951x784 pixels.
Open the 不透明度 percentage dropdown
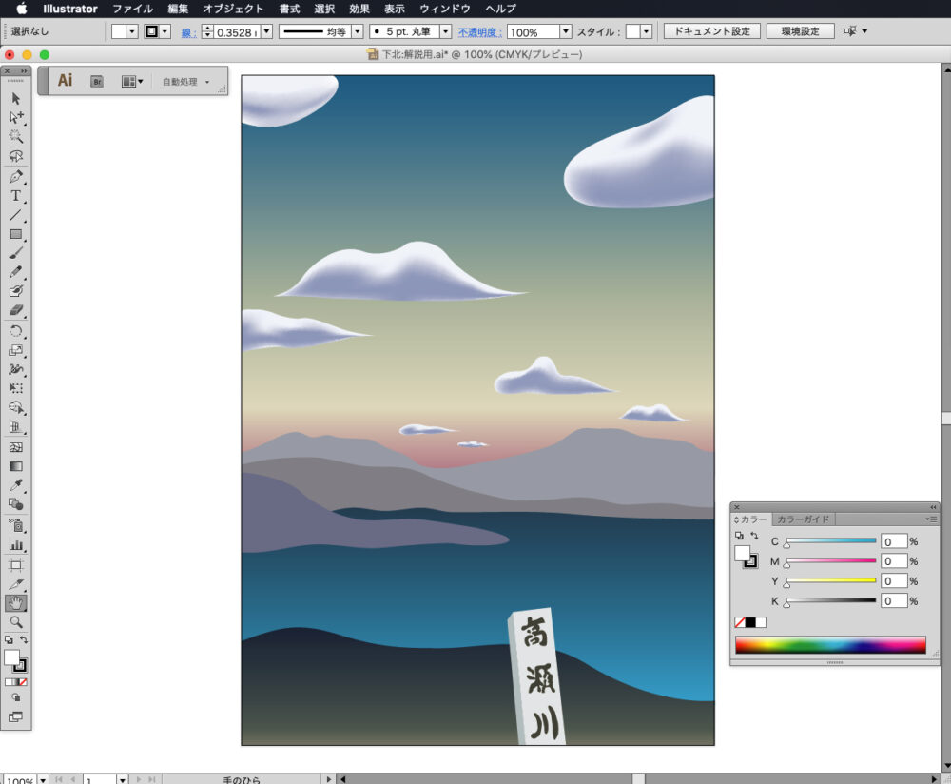tap(566, 31)
